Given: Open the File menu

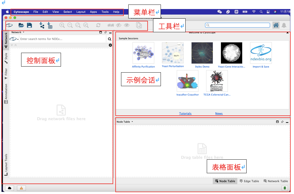Looking at the screenshot, I should [x=36, y=12].
